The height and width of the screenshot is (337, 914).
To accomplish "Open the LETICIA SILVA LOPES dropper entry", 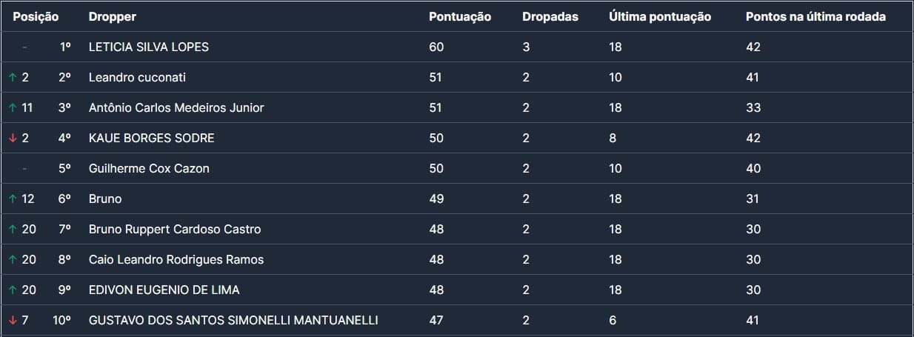I will point(148,47).
